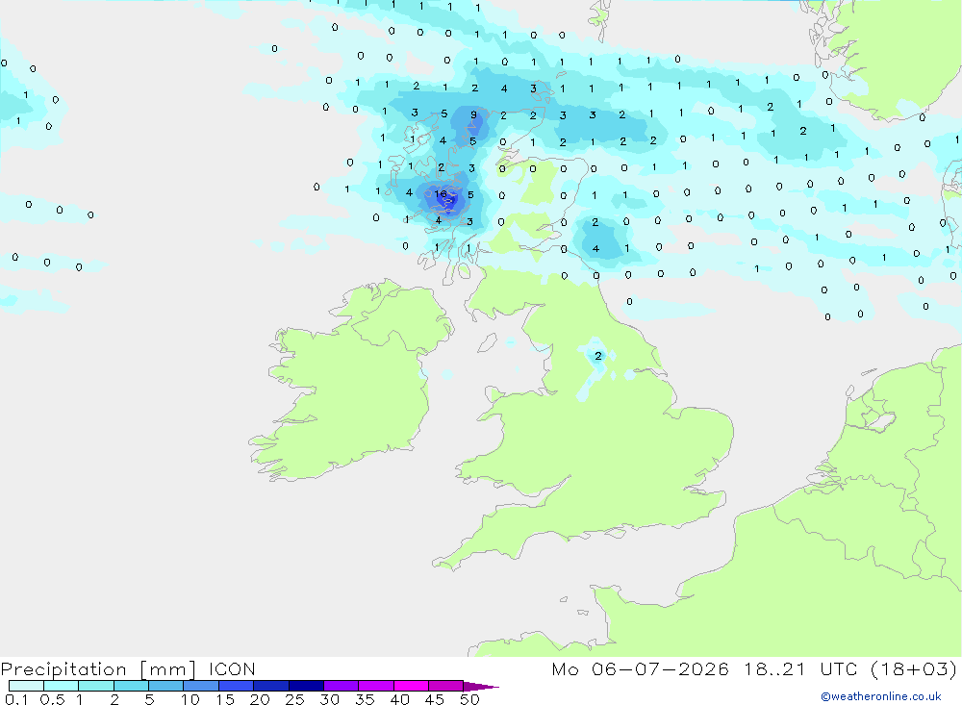Click the '(18+03)' forecast offset text
Image resolution: width=962 pixels, height=705 pixels.
point(914,668)
